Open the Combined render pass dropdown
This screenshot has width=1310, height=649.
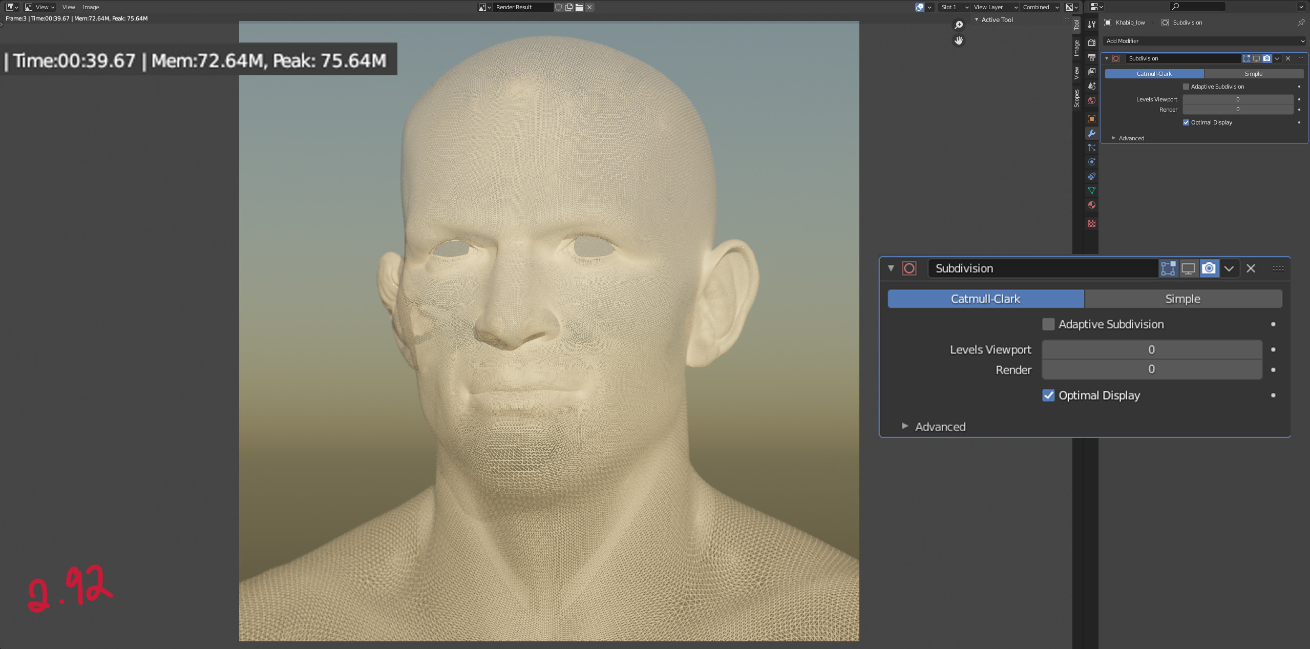tap(1040, 7)
